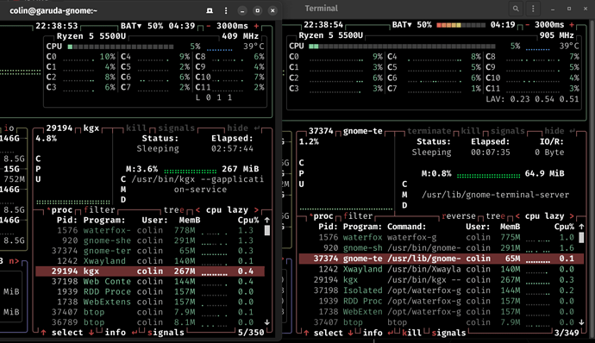Toggle reverse sorting in Terminal proc box
The height and width of the screenshot is (343, 595).
pos(459,216)
